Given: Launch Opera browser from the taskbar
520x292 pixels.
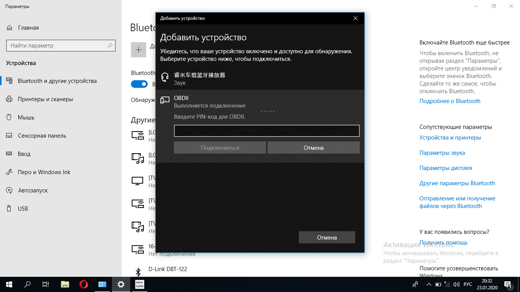Looking at the screenshot, I should [84, 284].
